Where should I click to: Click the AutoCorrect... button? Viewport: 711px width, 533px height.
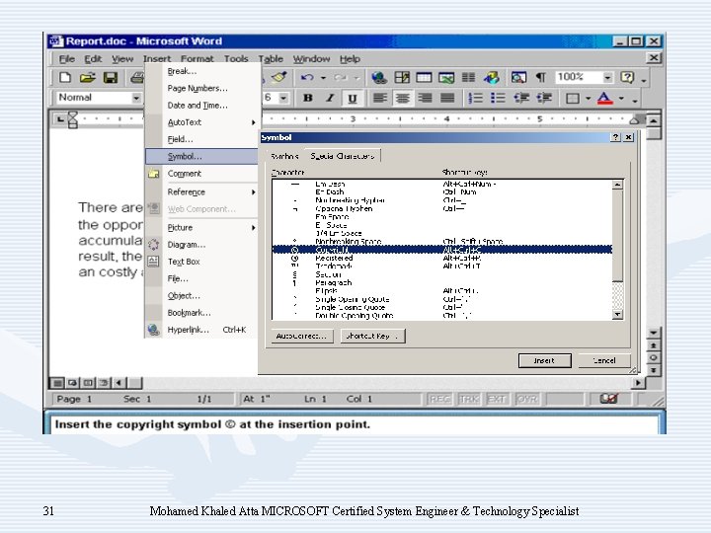tap(301, 337)
